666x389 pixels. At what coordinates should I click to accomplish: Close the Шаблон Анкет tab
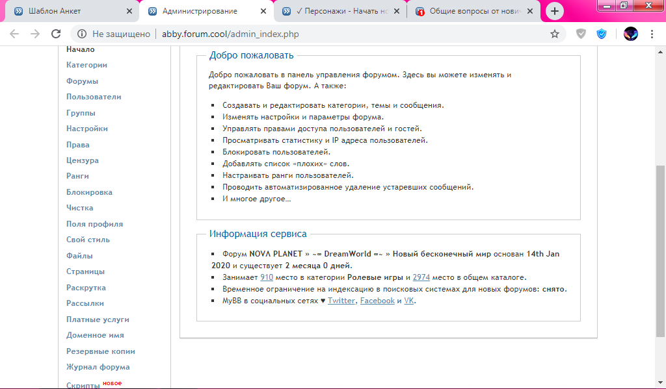coord(129,11)
